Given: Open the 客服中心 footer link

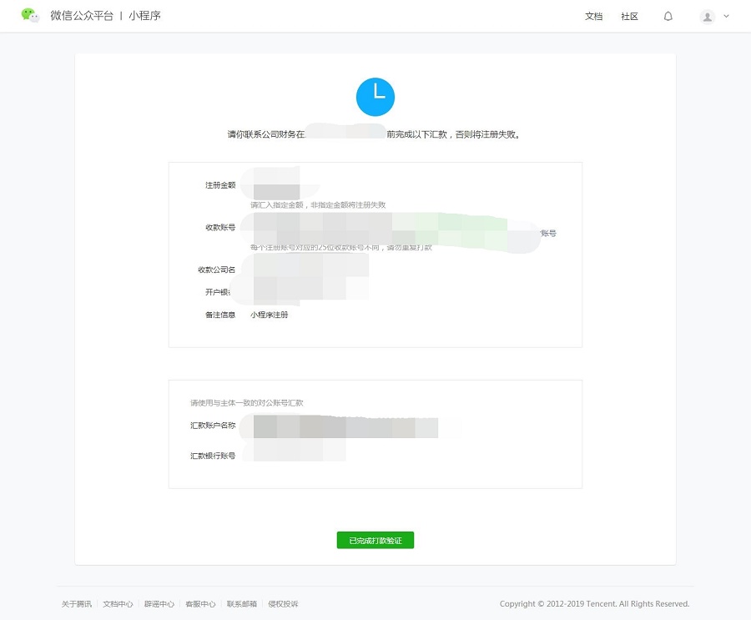Looking at the screenshot, I should click(x=200, y=604).
